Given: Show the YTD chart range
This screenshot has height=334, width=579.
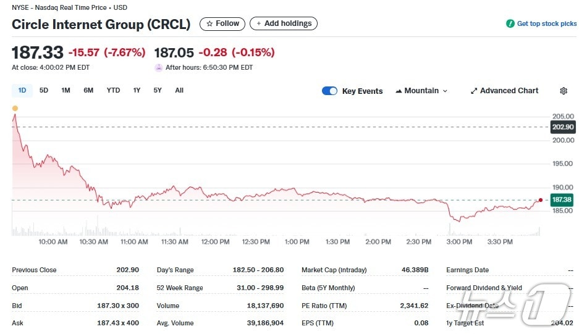Looking at the screenshot, I should [x=113, y=90].
